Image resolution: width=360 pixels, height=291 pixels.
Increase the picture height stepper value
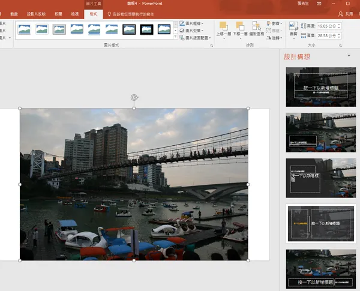(339, 25)
